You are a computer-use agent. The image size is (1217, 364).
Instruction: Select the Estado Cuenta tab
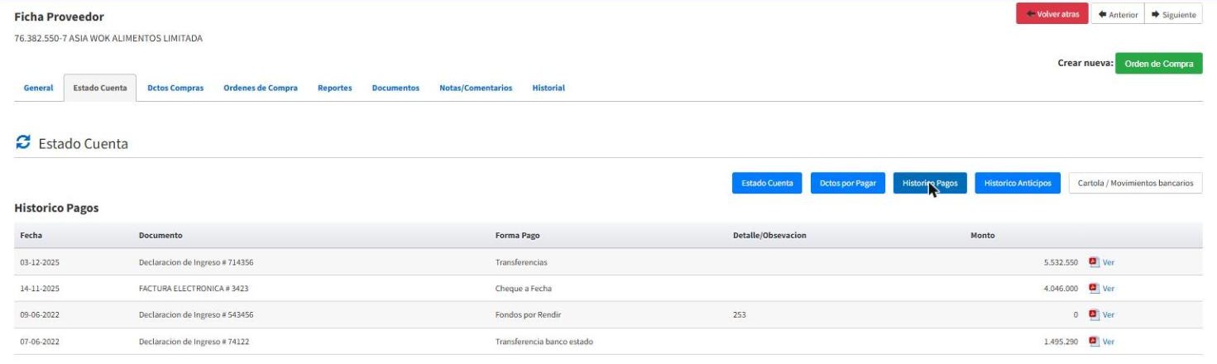[x=100, y=88]
